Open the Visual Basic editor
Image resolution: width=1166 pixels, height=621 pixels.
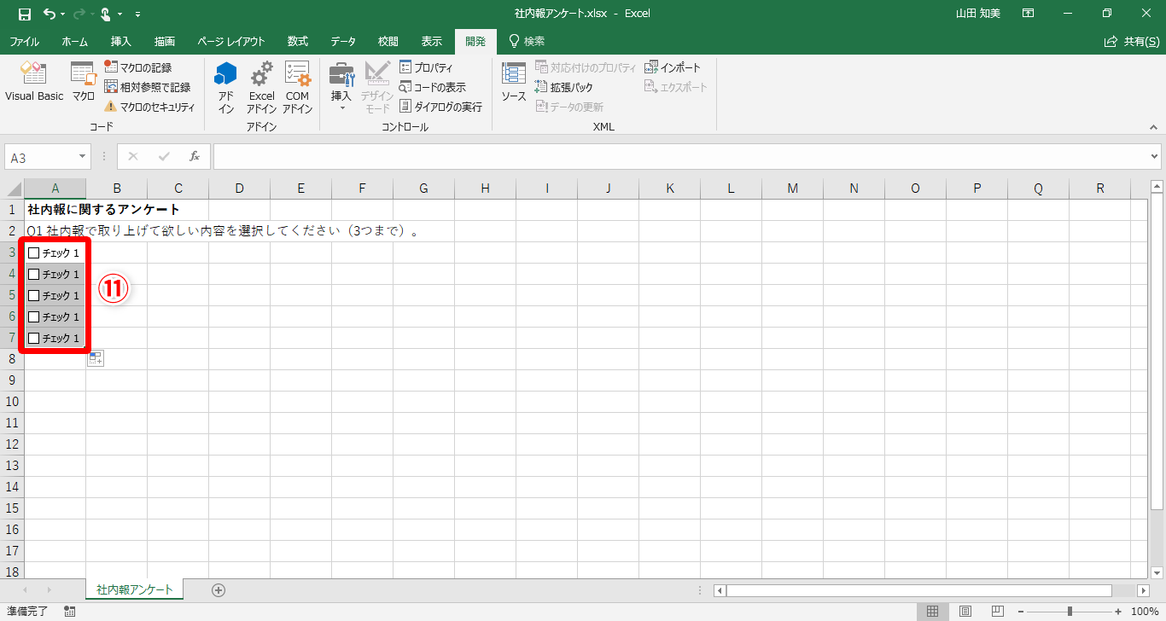(34, 83)
